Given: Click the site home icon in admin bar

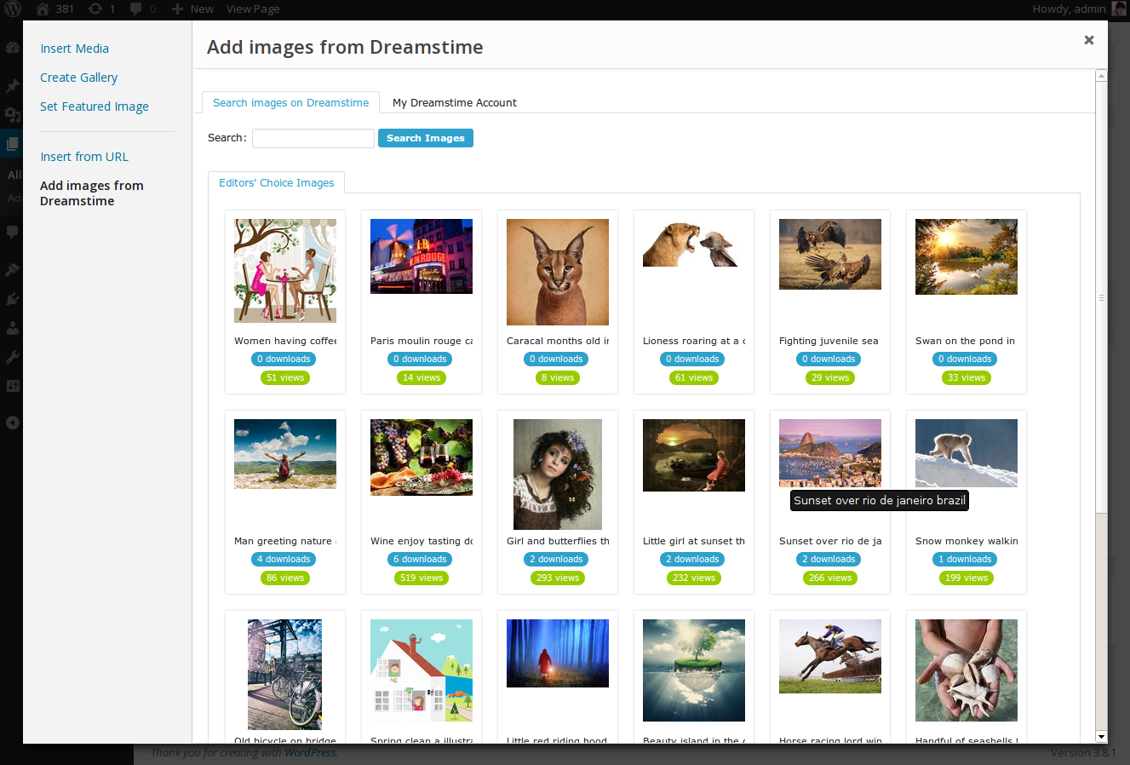Looking at the screenshot, I should (x=43, y=9).
